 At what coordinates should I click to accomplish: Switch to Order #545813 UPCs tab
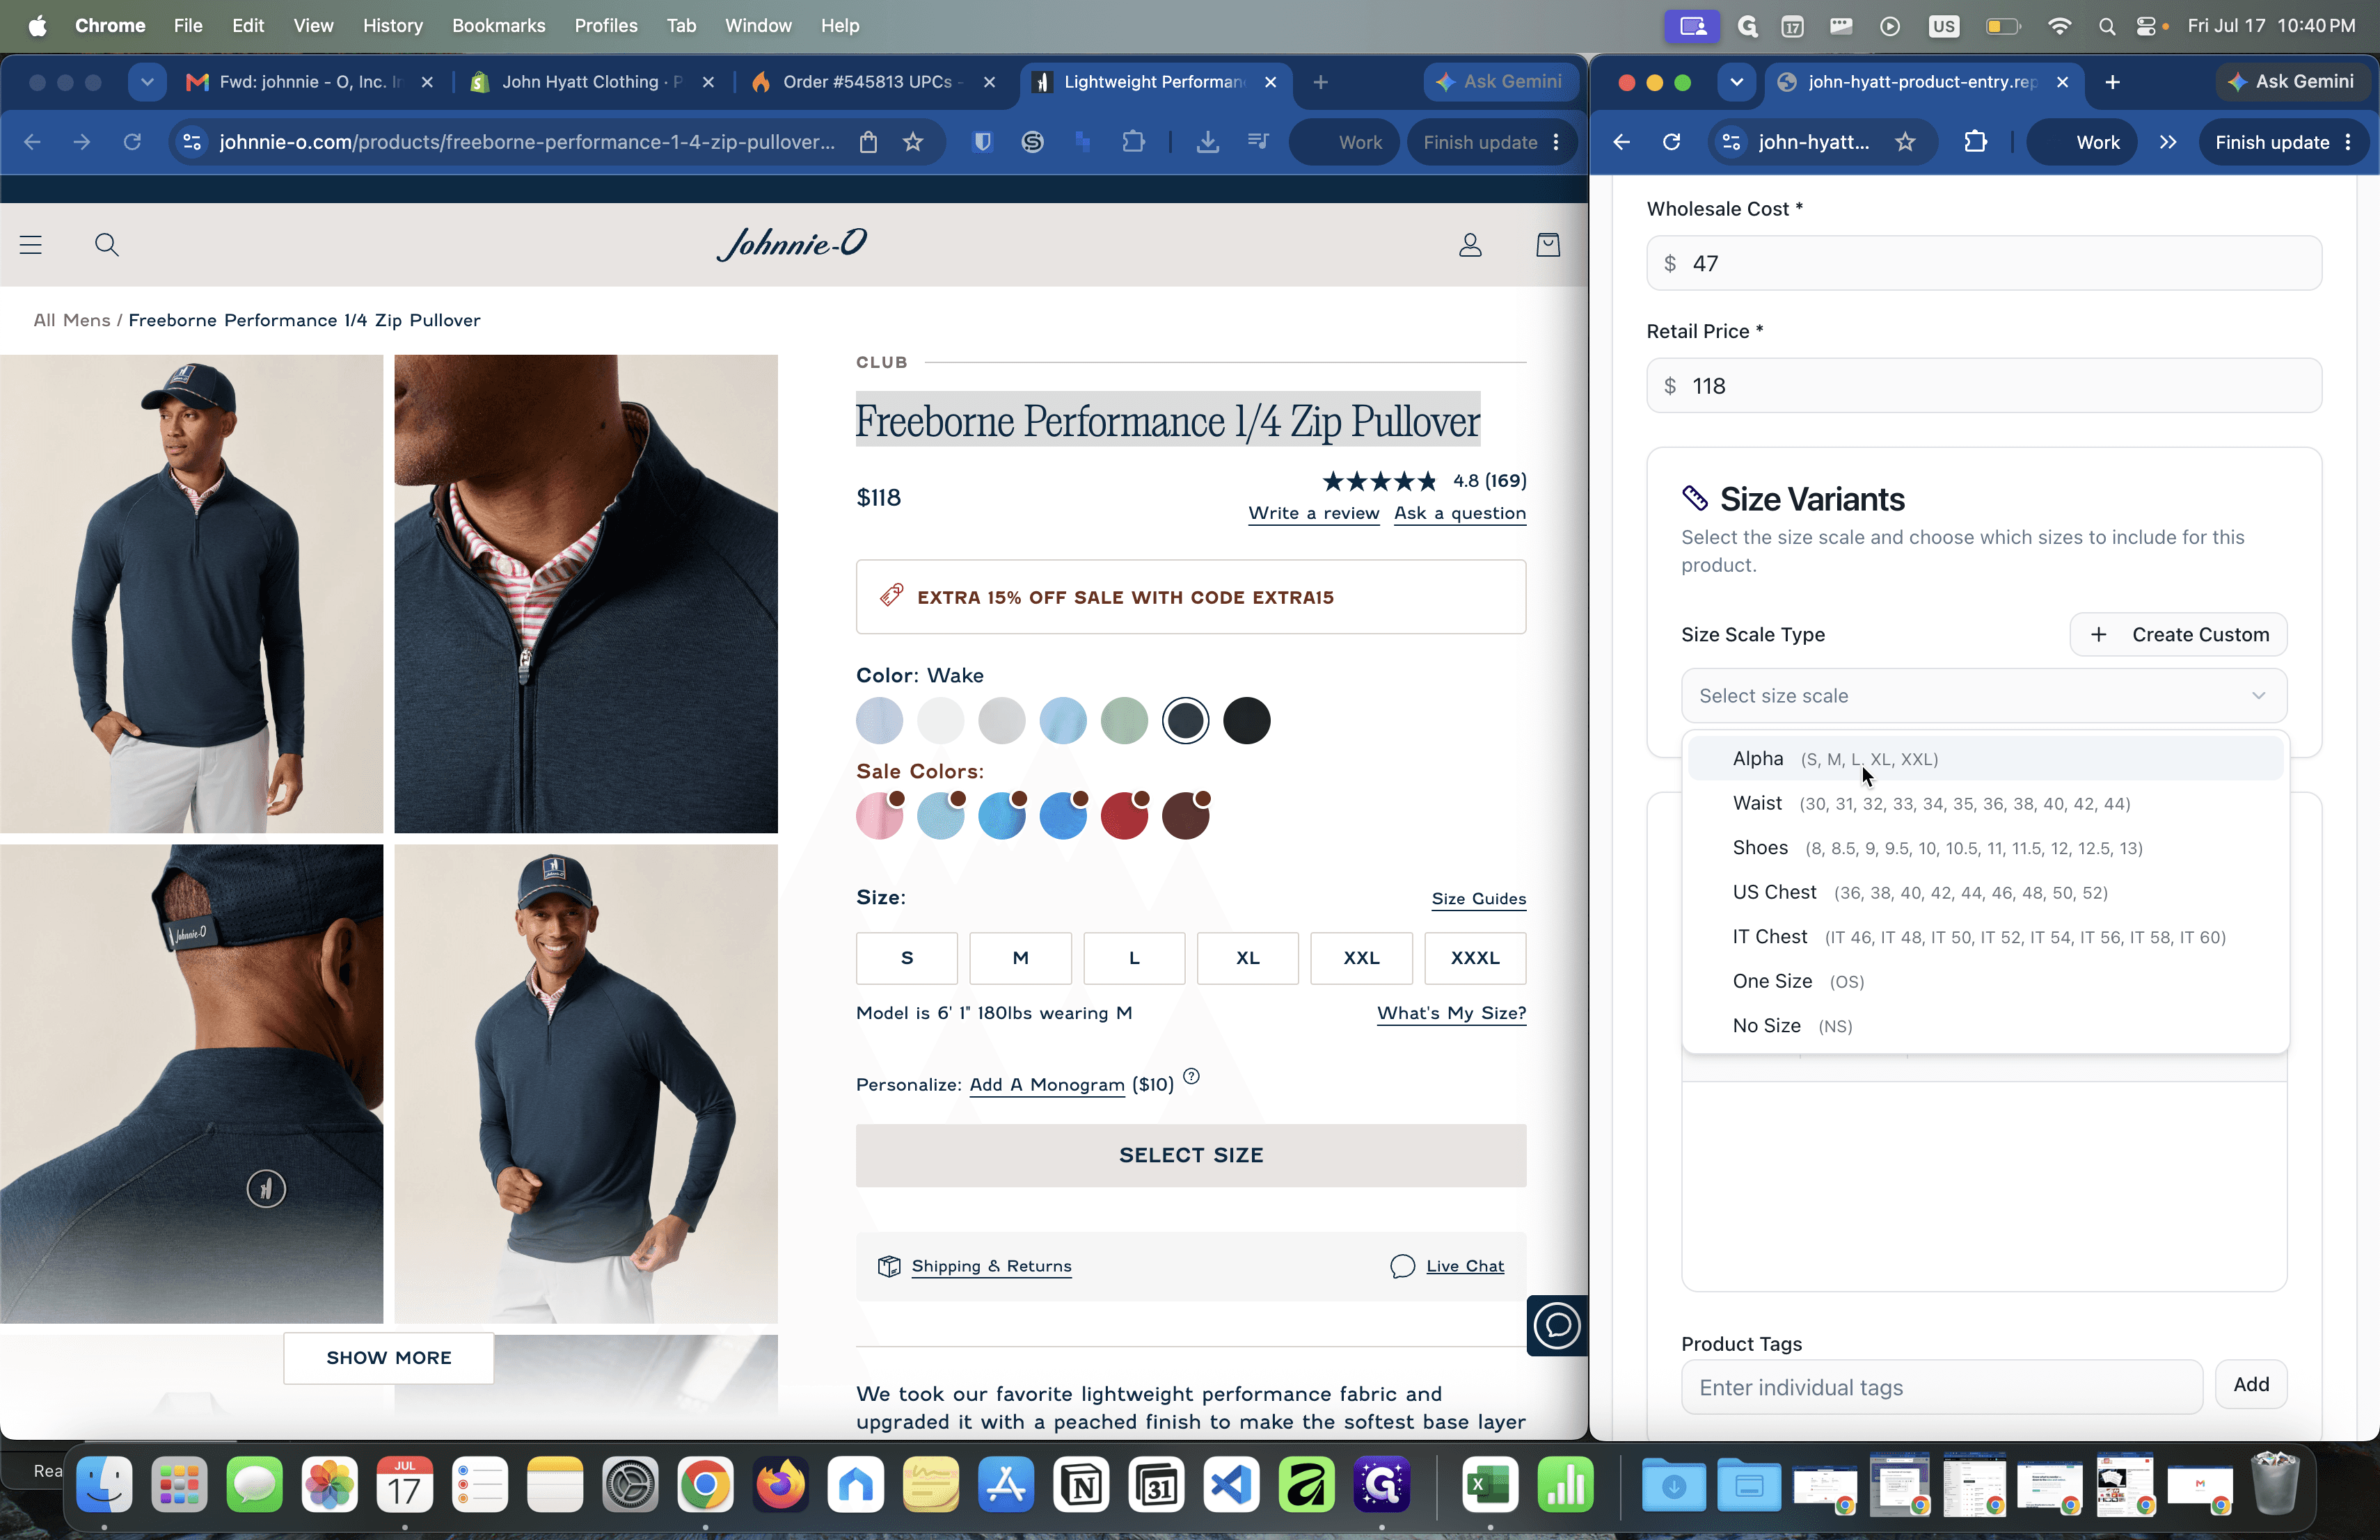(x=872, y=82)
